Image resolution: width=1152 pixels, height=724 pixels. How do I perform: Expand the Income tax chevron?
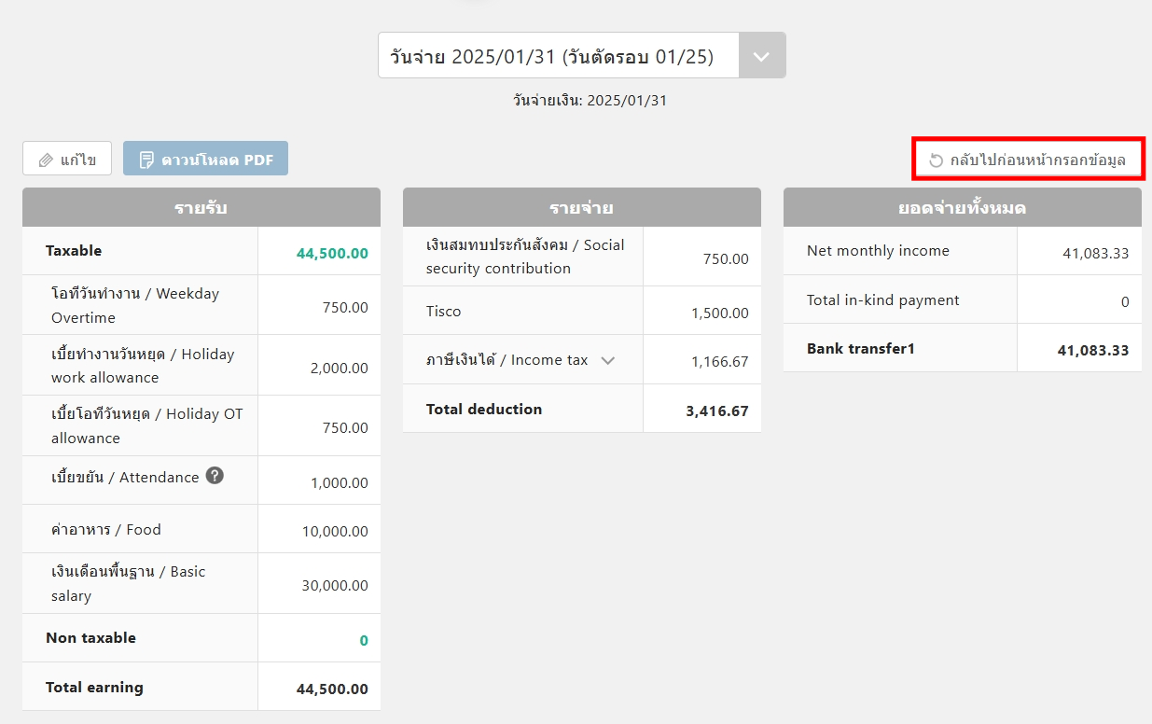tap(607, 360)
